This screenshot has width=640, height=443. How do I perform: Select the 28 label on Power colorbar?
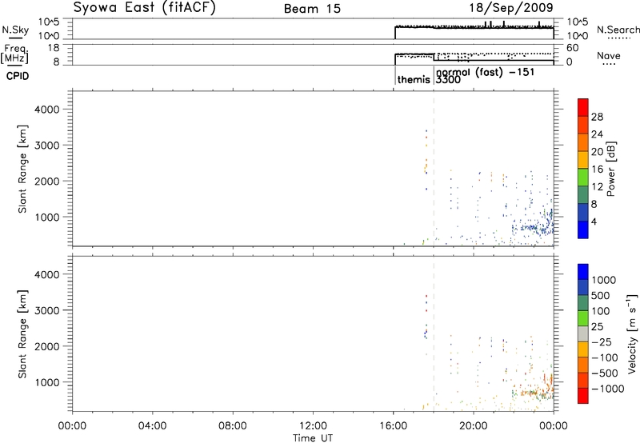(597, 117)
